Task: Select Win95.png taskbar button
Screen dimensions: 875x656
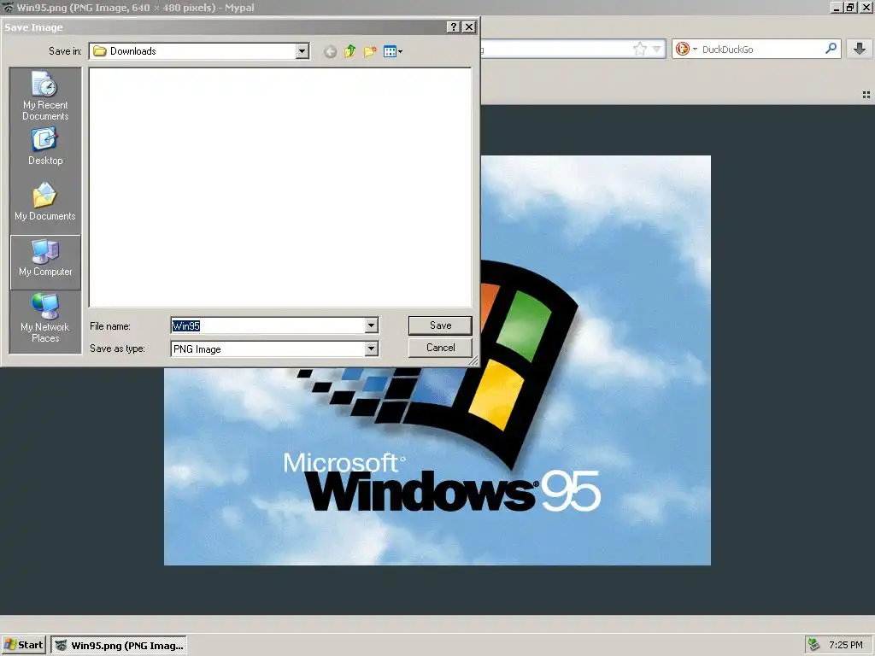Action: (x=119, y=646)
